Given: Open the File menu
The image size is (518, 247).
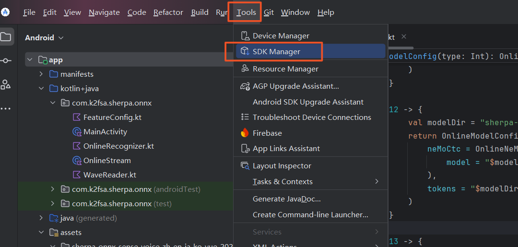Looking at the screenshot, I should [x=29, y=12].
